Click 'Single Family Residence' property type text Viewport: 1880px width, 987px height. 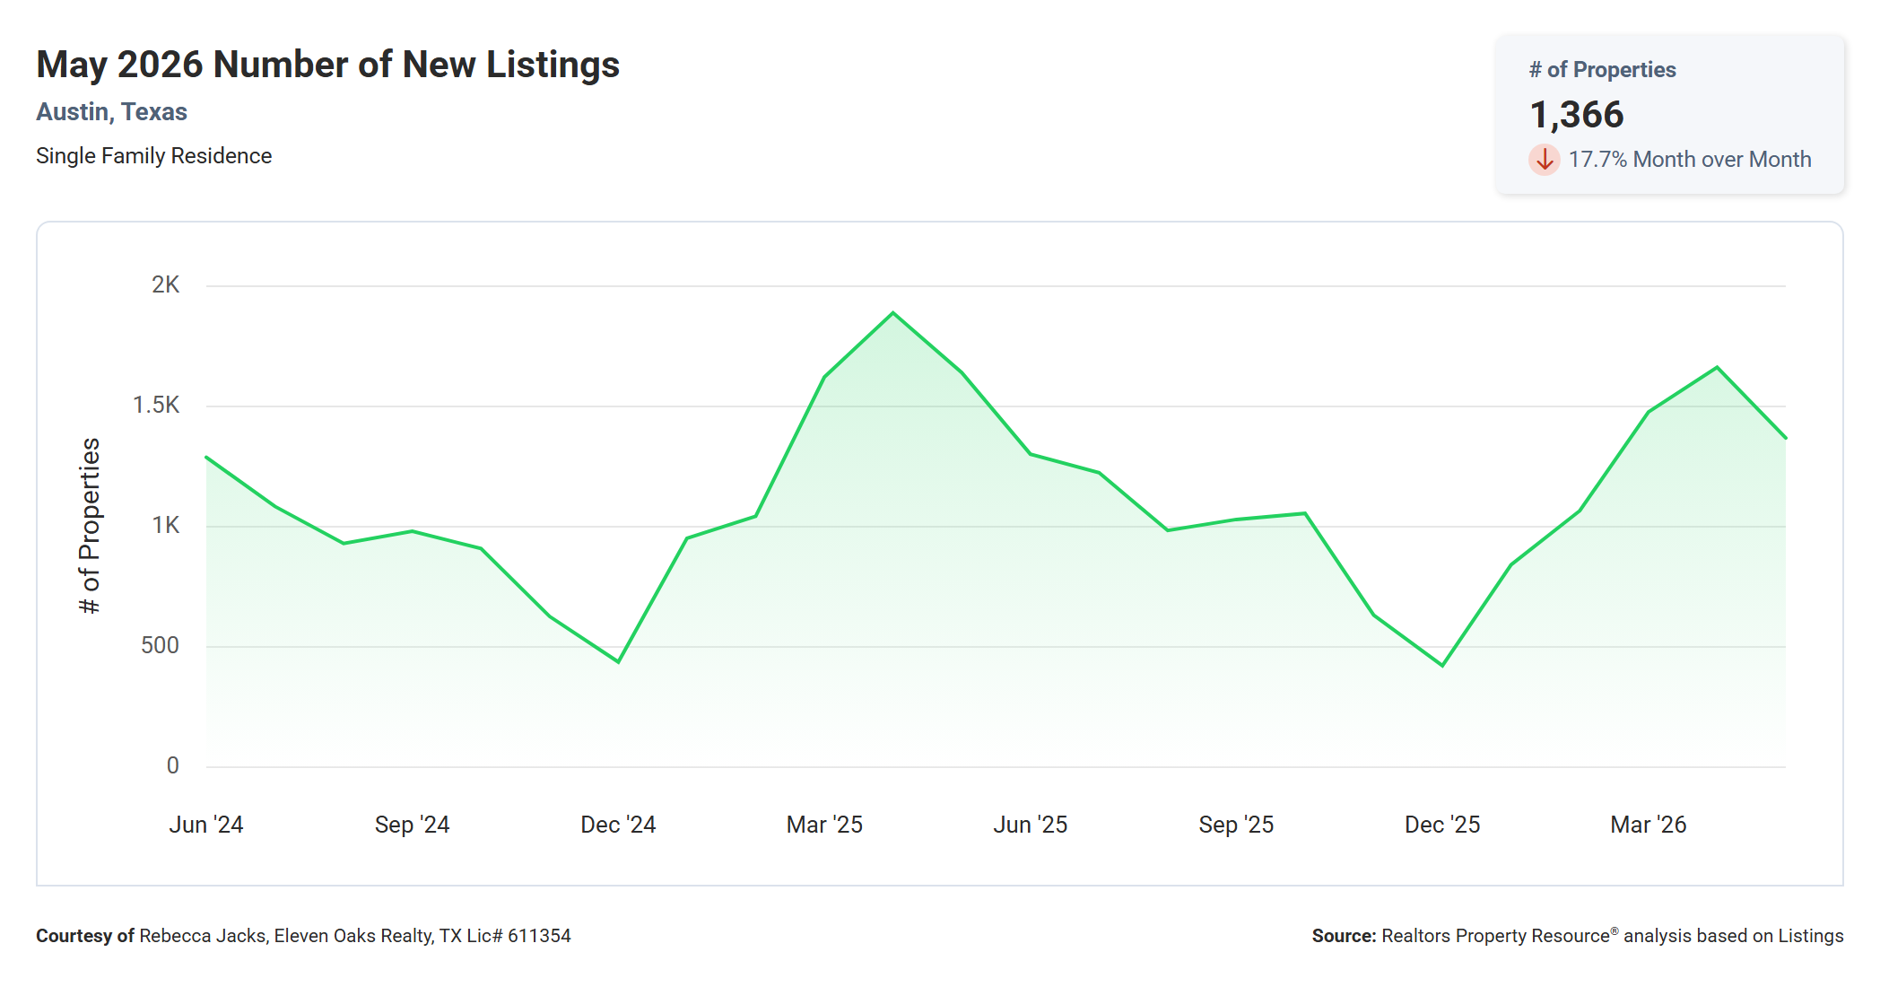[153, 156]
